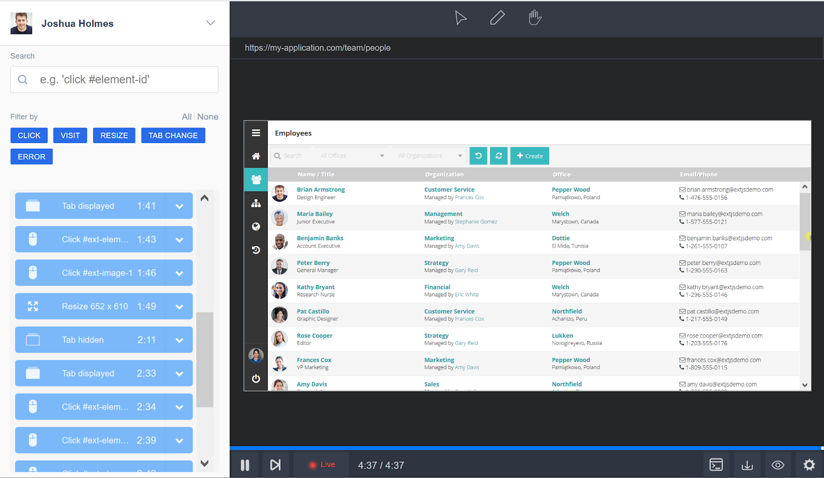824x478 pixels.
Task: Open the player settings gear
Action: (x=809, y=465)
